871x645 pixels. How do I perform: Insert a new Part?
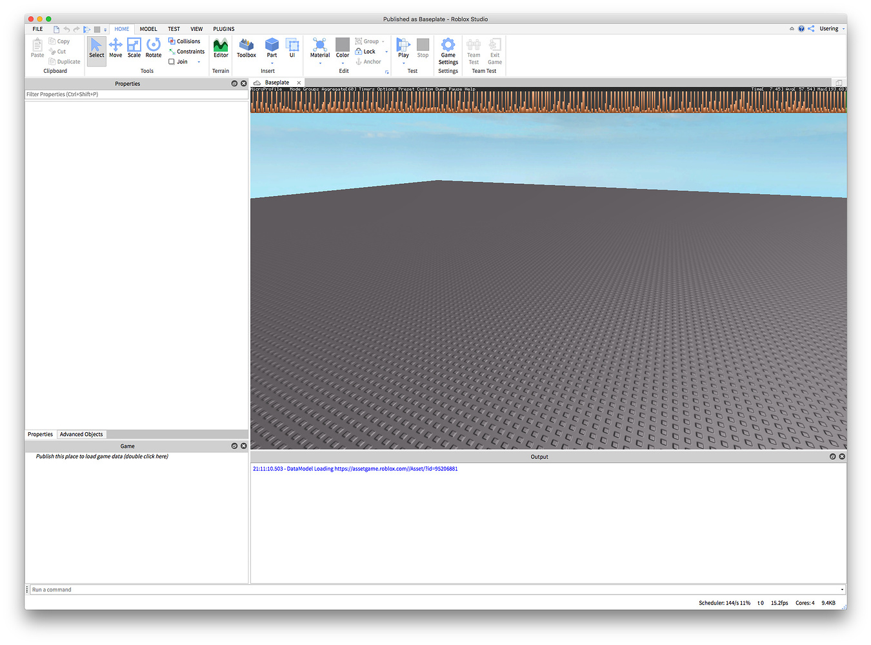[272, 46]
